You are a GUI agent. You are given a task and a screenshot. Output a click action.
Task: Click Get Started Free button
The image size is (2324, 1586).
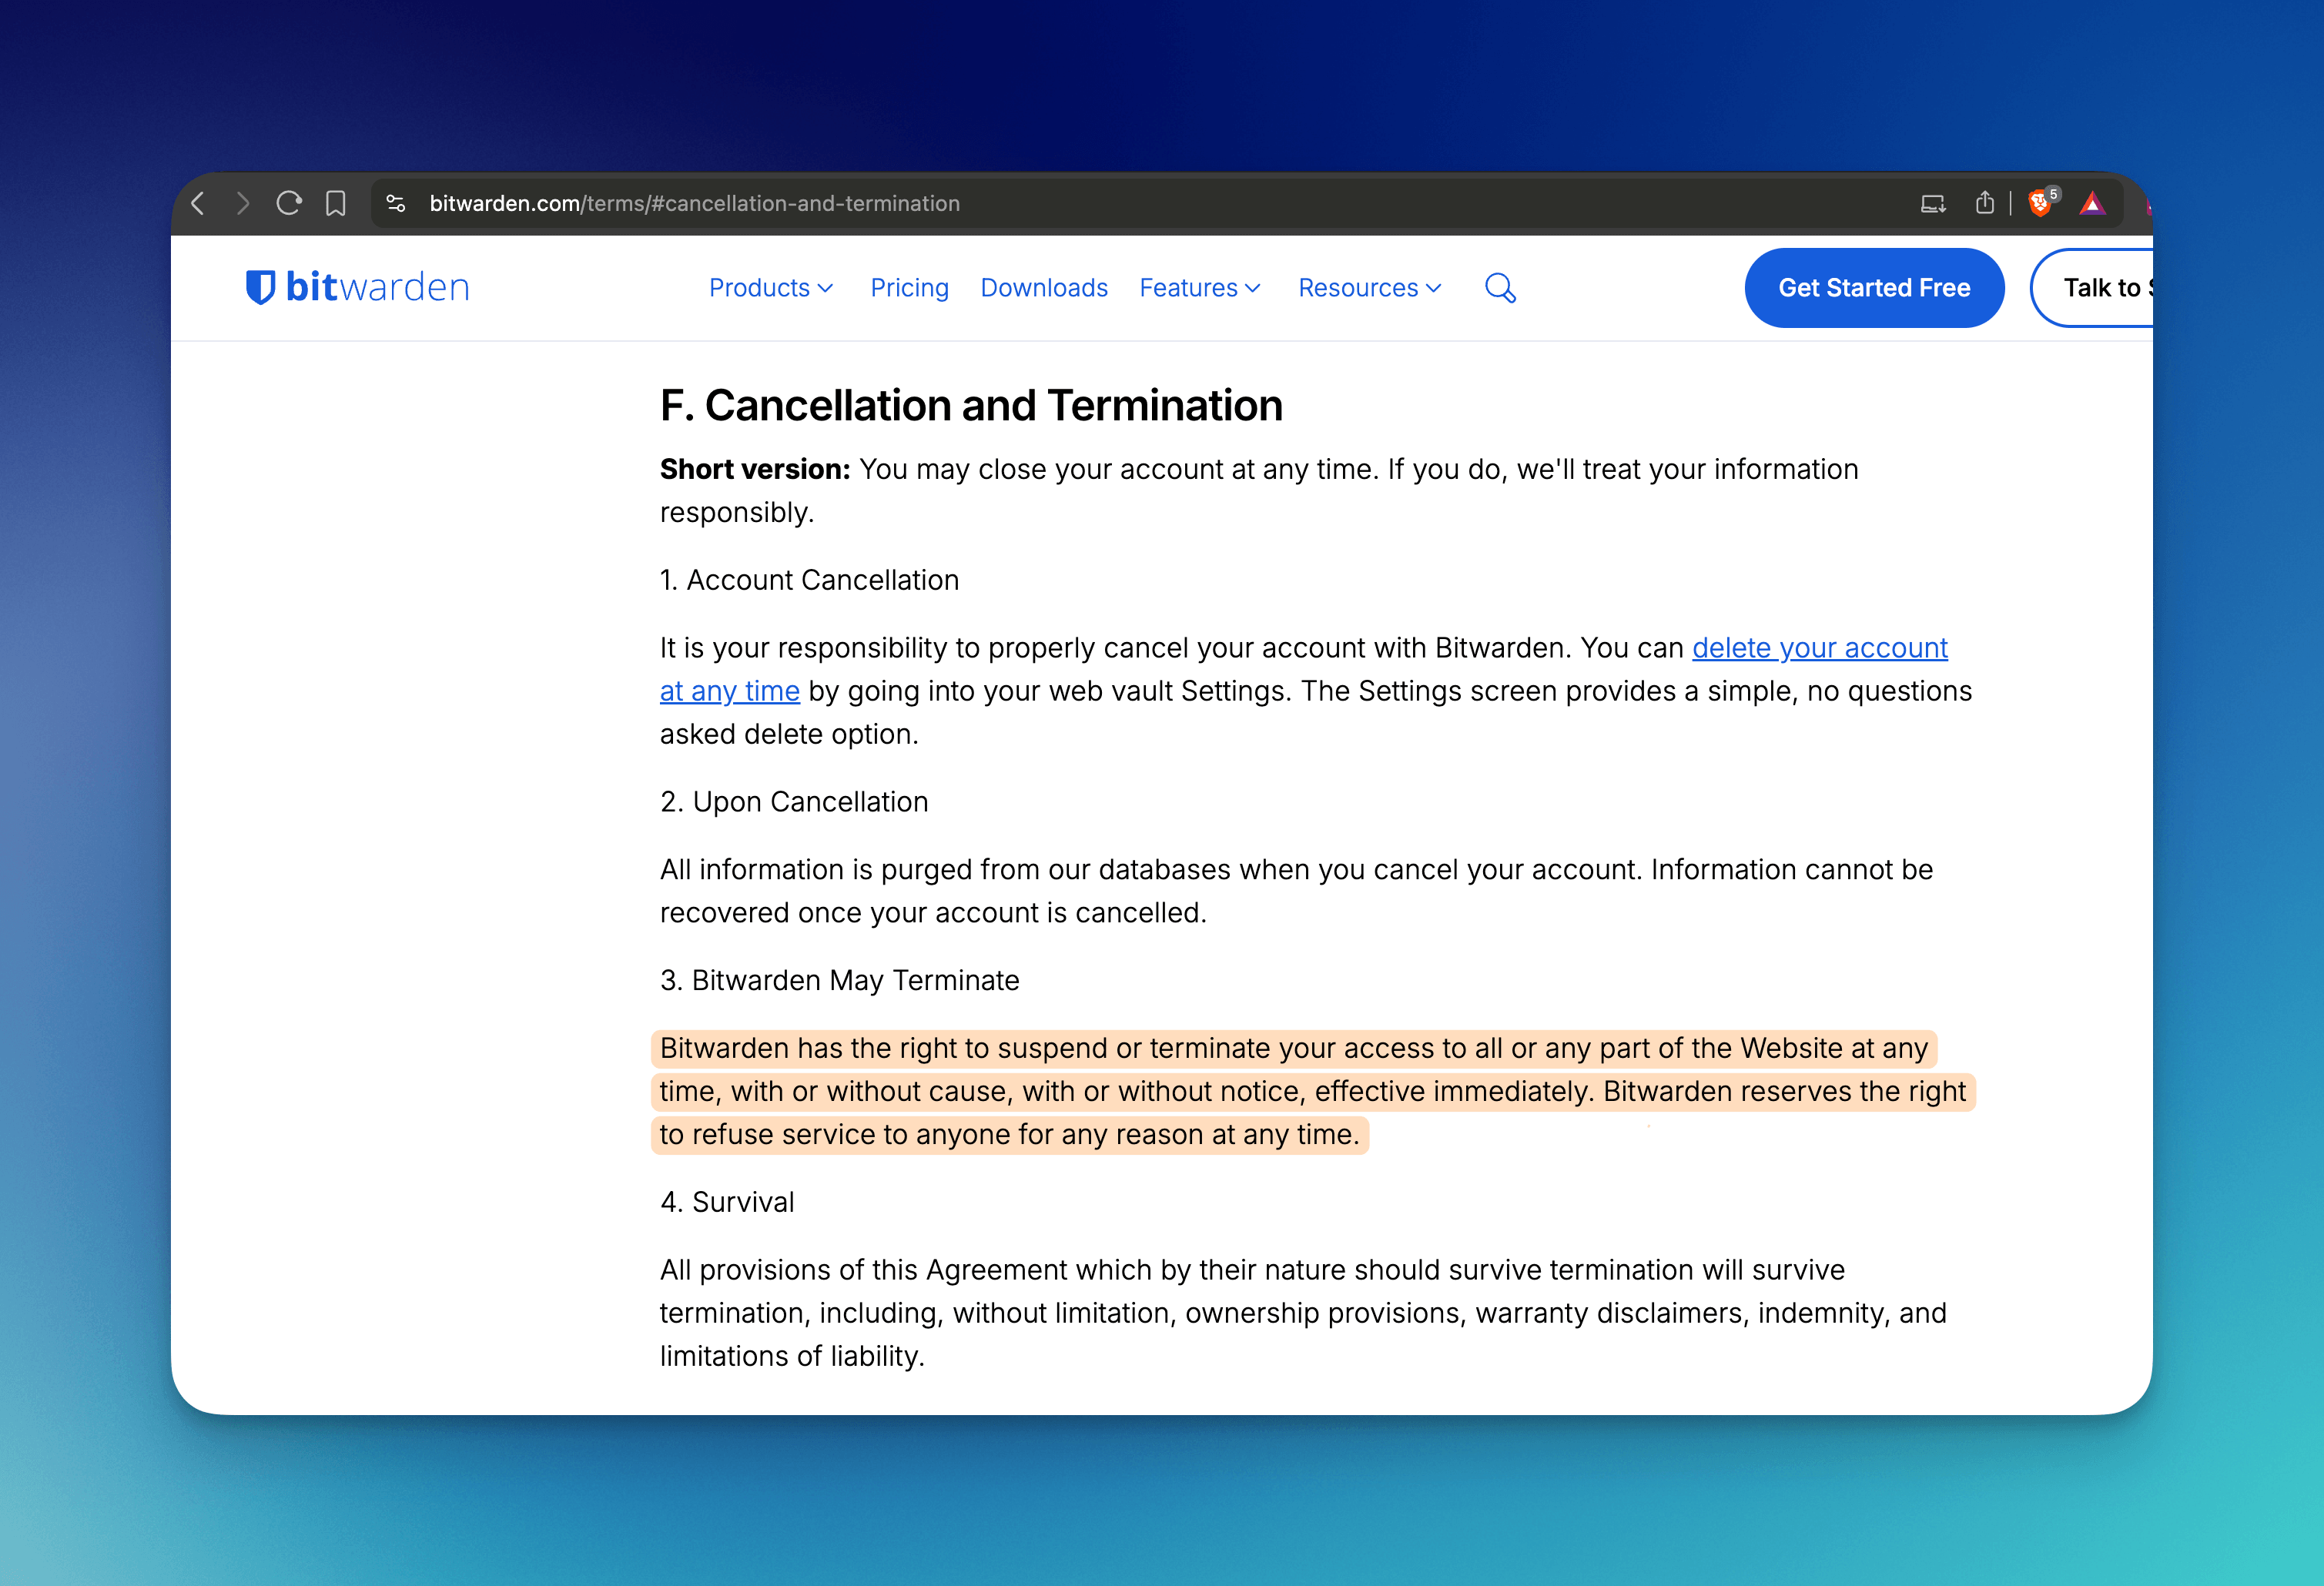click(x=1874, y=288)
